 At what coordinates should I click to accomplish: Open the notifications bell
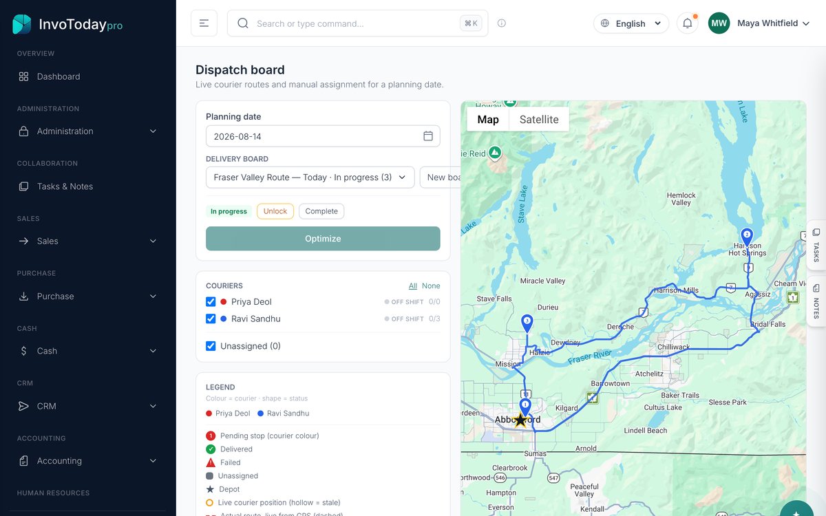pyautogui.click(x=688, y=23)
